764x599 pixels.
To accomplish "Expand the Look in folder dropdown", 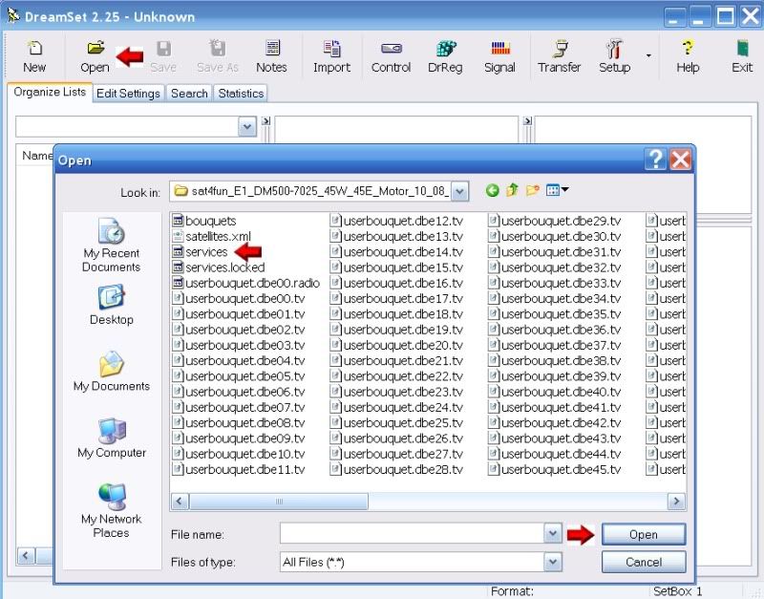I will [x=459, y=191].
